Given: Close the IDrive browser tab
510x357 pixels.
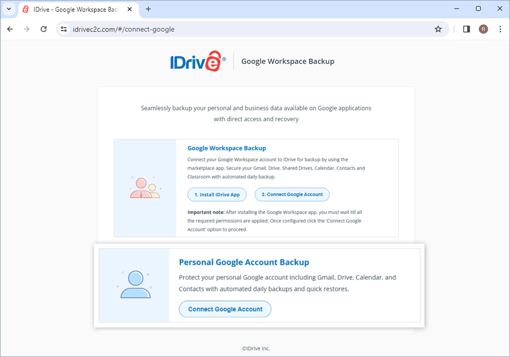Looking at the screenshot, I should click(129, 9).
